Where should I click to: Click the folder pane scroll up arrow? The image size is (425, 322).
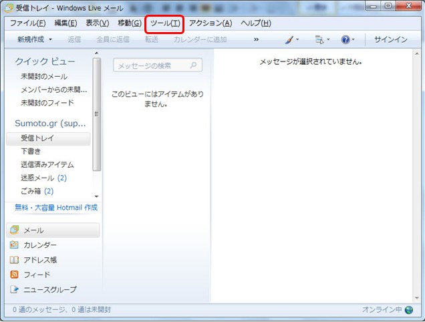(96, 53)
